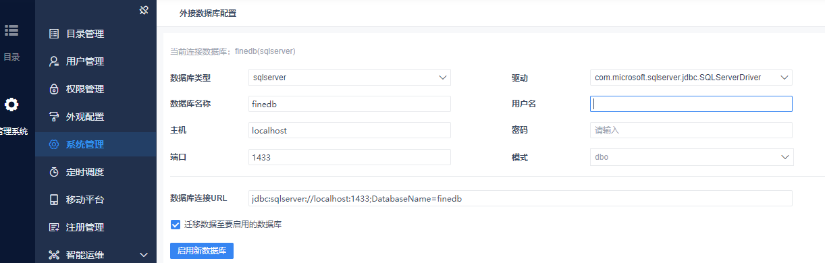Click the 系统管理 gear icon in sidebar
The height and width of the screenshot is (263, 825).
tap(54, 144)
